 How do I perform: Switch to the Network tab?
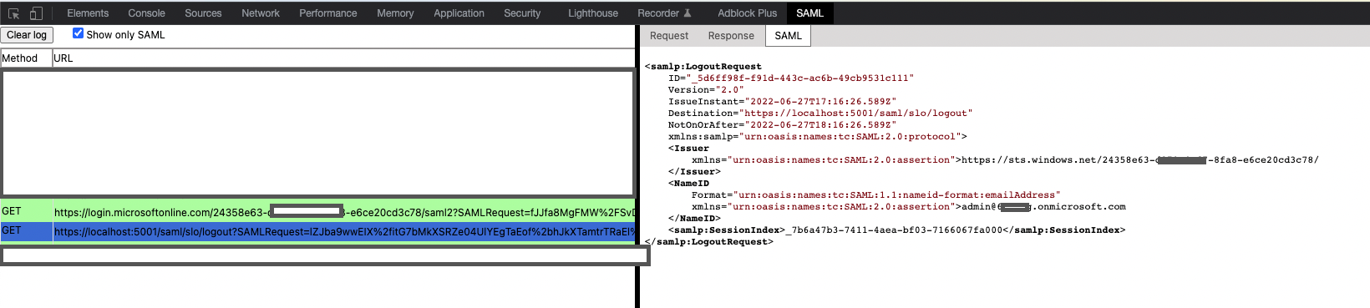(261, 13)
